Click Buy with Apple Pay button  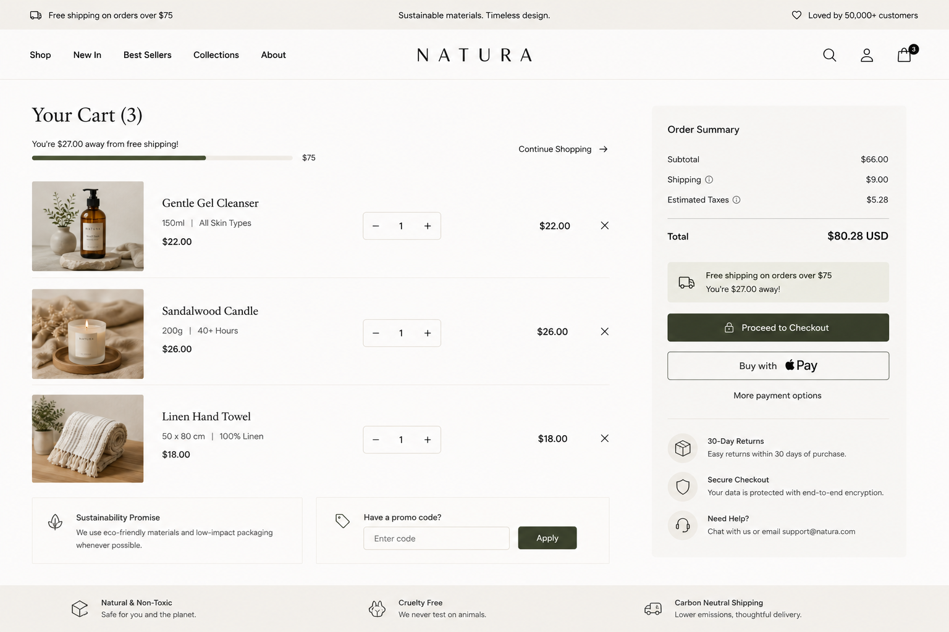coord(778,366)
